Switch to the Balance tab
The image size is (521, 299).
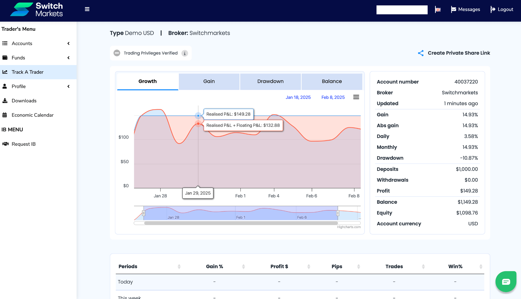tap(332, 82)
